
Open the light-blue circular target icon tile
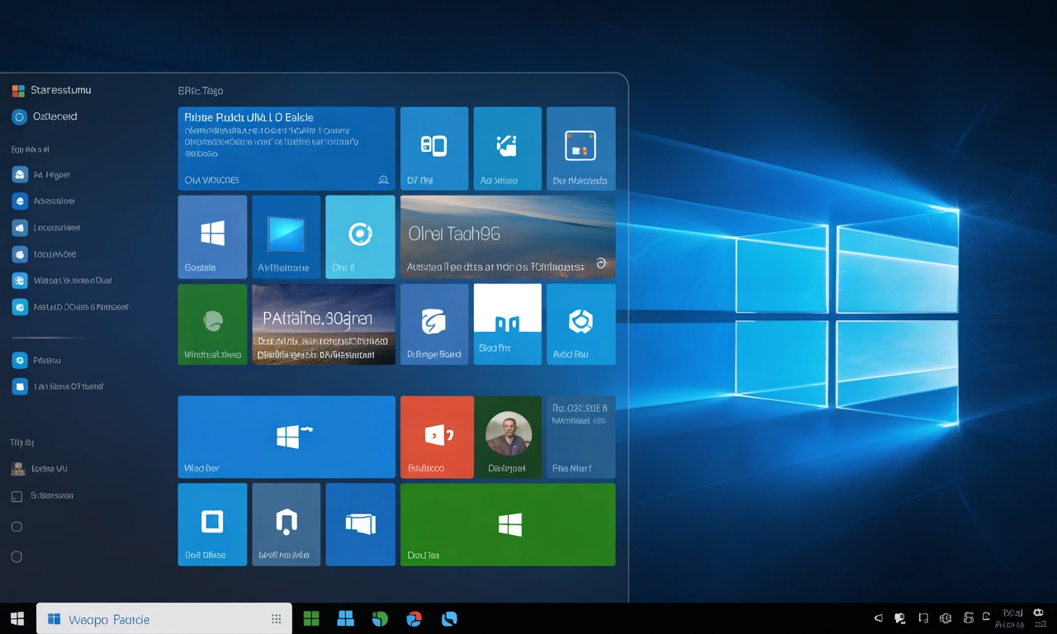pyautogui.click(x=360, y=237)
